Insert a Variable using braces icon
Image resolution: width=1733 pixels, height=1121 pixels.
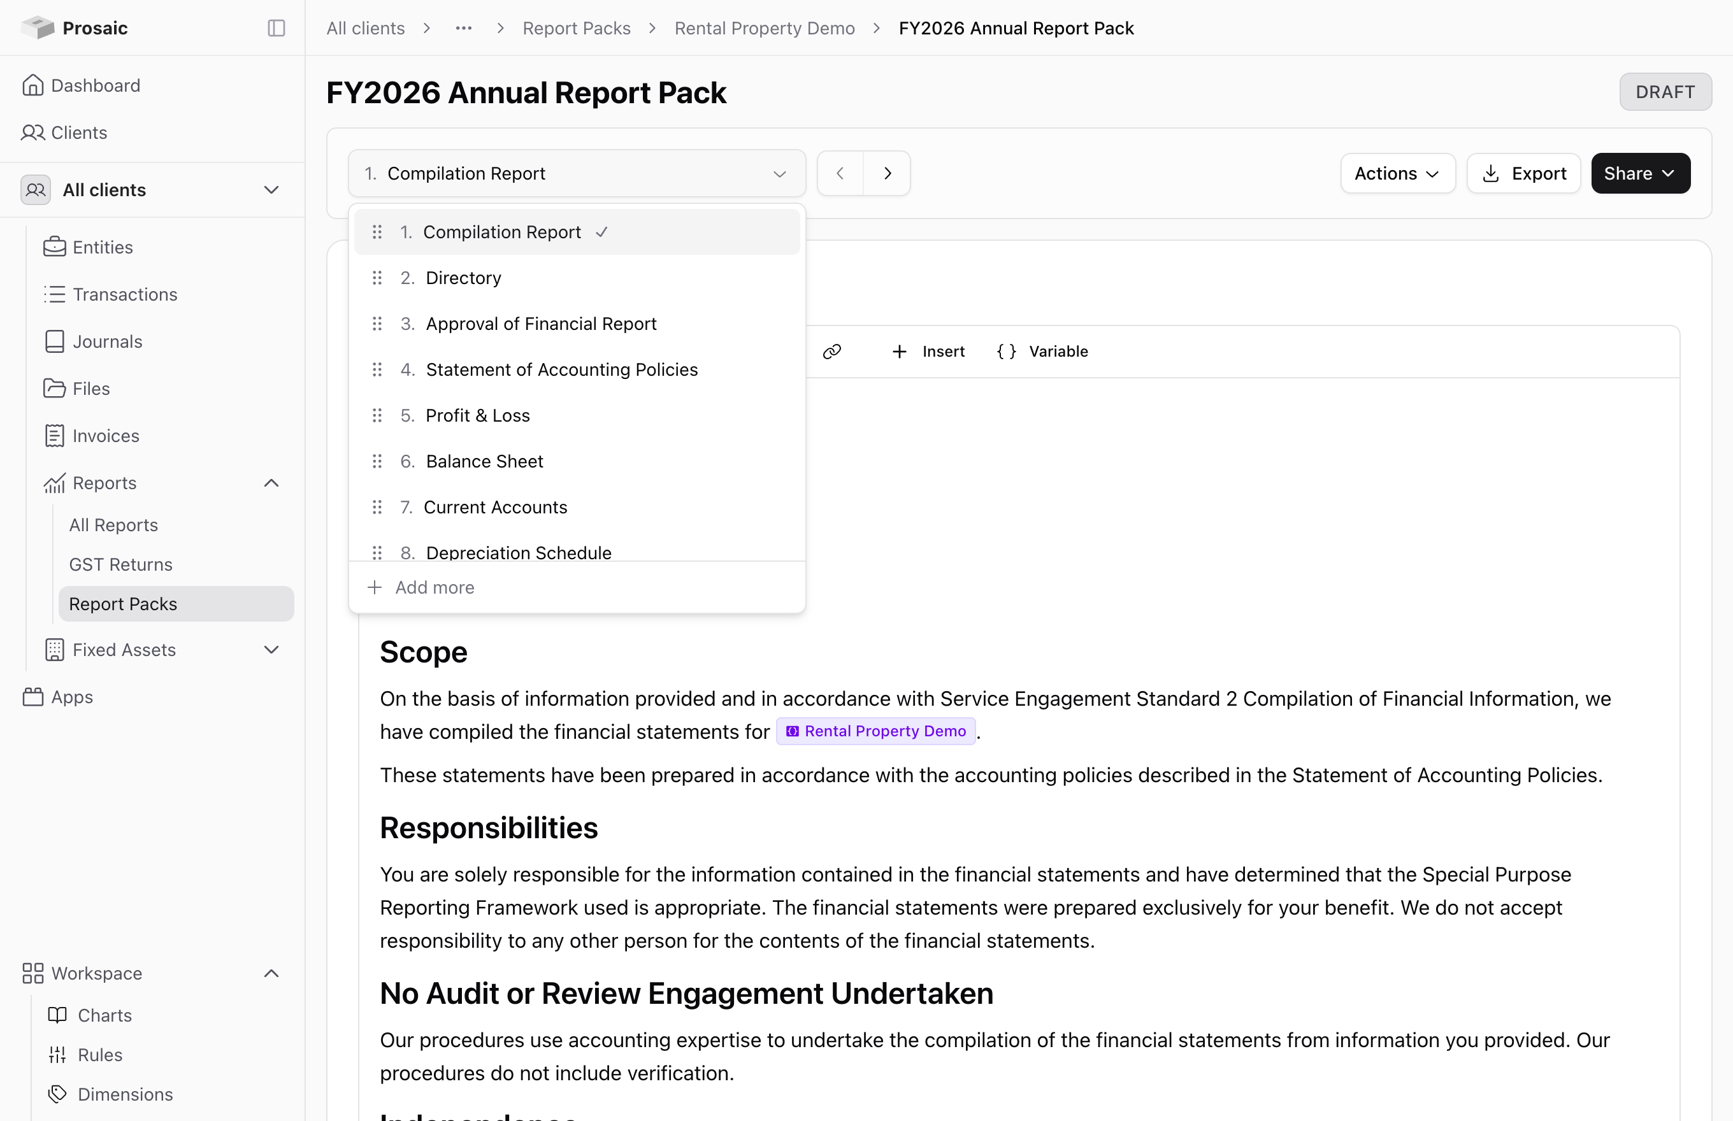click(1006, 352)
